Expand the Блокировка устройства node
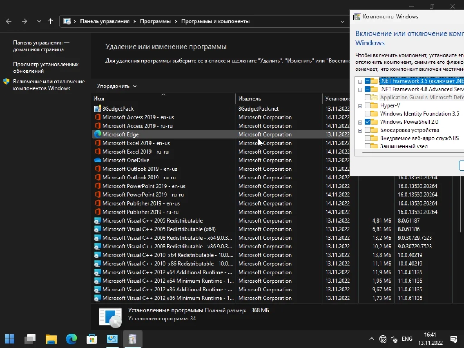This screenshot has width=464, height=348. click(360, 130)
